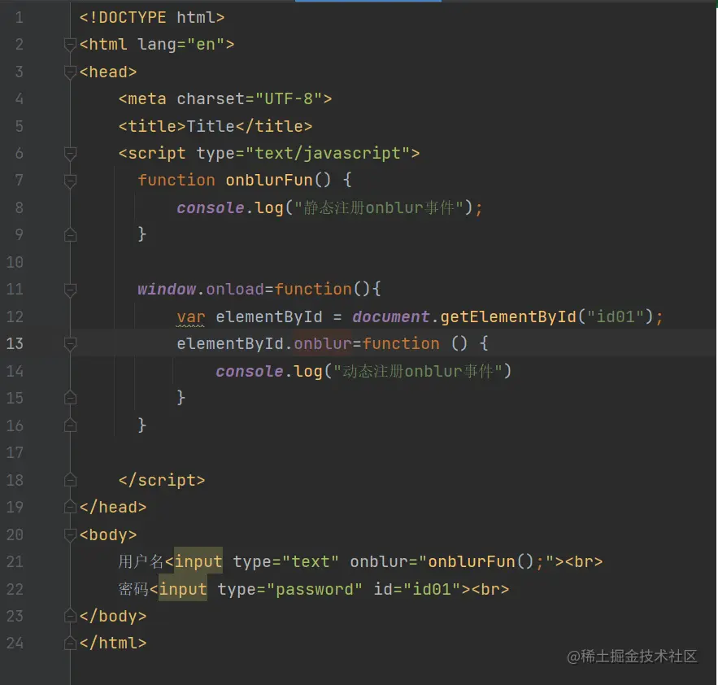Viewport: 718px width, 685px height.
Task: Click line number 1 in the gutter
Action: (19, 18)
